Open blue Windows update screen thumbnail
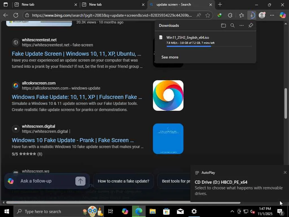Screen dimensions: 289x217 [168, 138]
